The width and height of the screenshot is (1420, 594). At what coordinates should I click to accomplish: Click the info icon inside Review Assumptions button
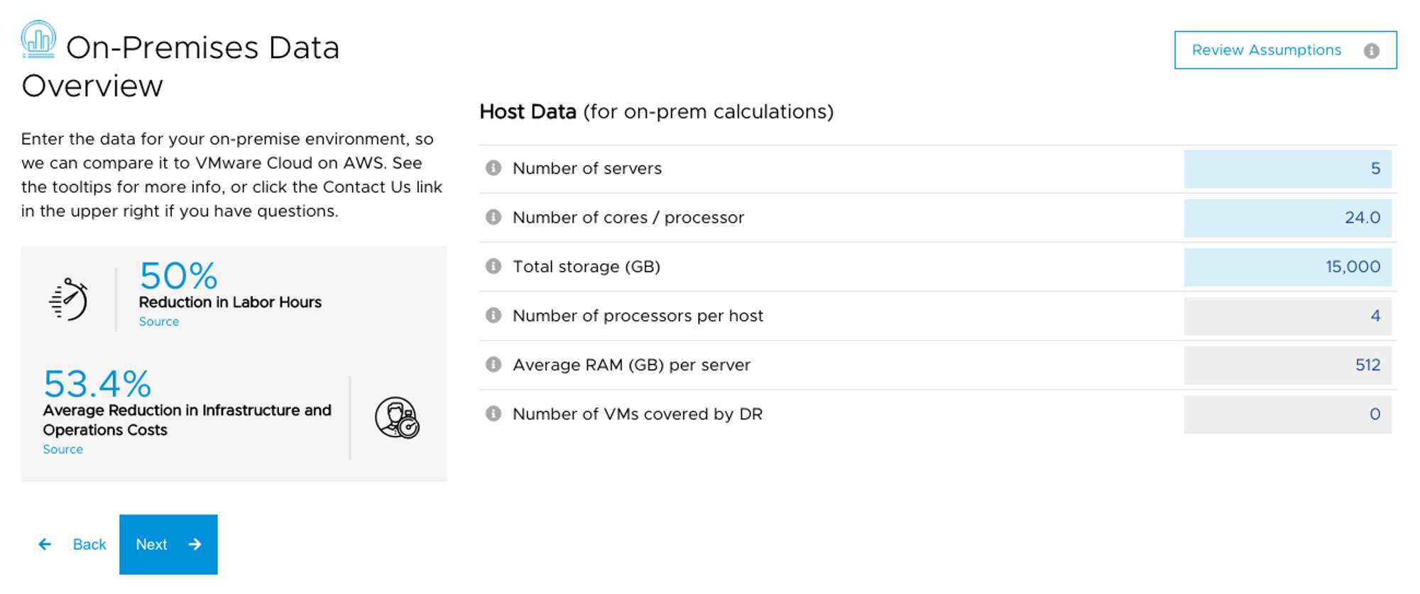tap(1372, 50)
